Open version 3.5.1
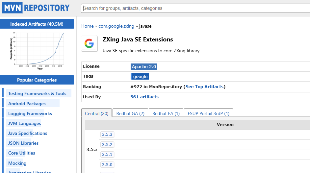Screen dimensions: 310x173 [x=107, y=155]
